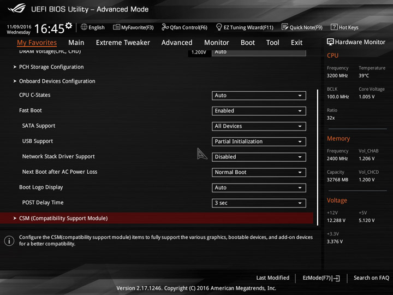Open the USB Support dropdown
Screen dimensions: 393x295
259,141
